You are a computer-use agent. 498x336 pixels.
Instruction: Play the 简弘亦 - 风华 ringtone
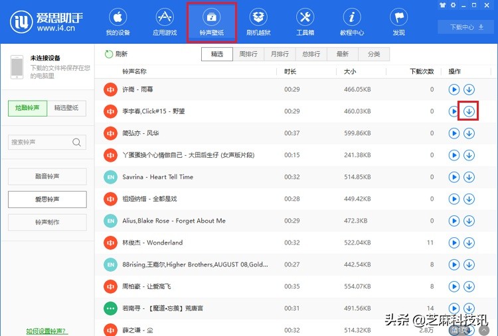point(454,133)
